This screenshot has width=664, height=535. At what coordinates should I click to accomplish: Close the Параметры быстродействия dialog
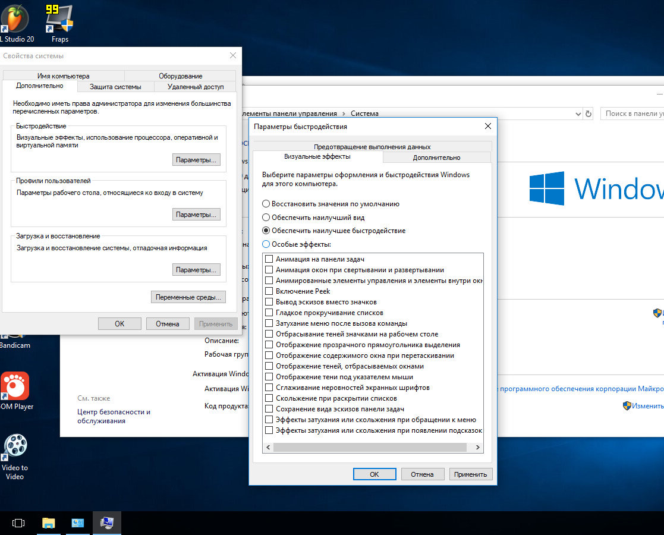pyautogui.click(x=488, y=126)
